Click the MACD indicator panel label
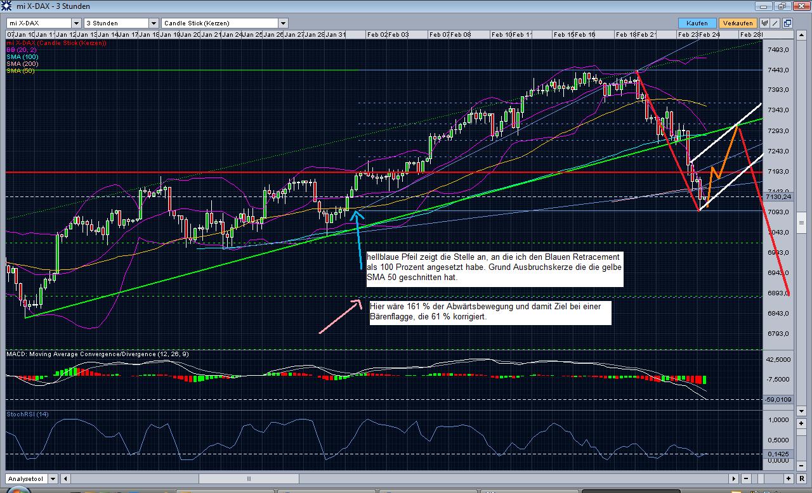812x493 pixels. point(97,354)
